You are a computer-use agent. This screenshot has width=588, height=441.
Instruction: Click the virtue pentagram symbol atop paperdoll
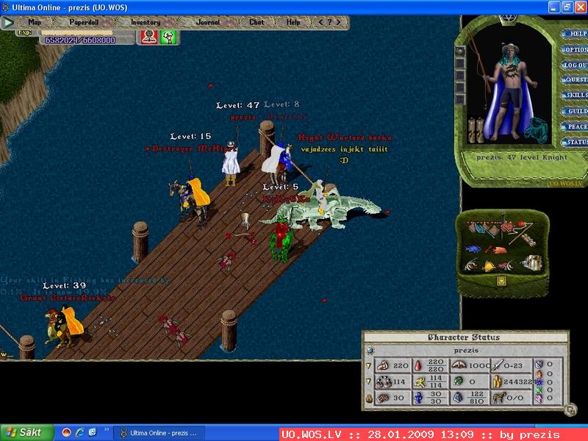click(x=509, y=19)
